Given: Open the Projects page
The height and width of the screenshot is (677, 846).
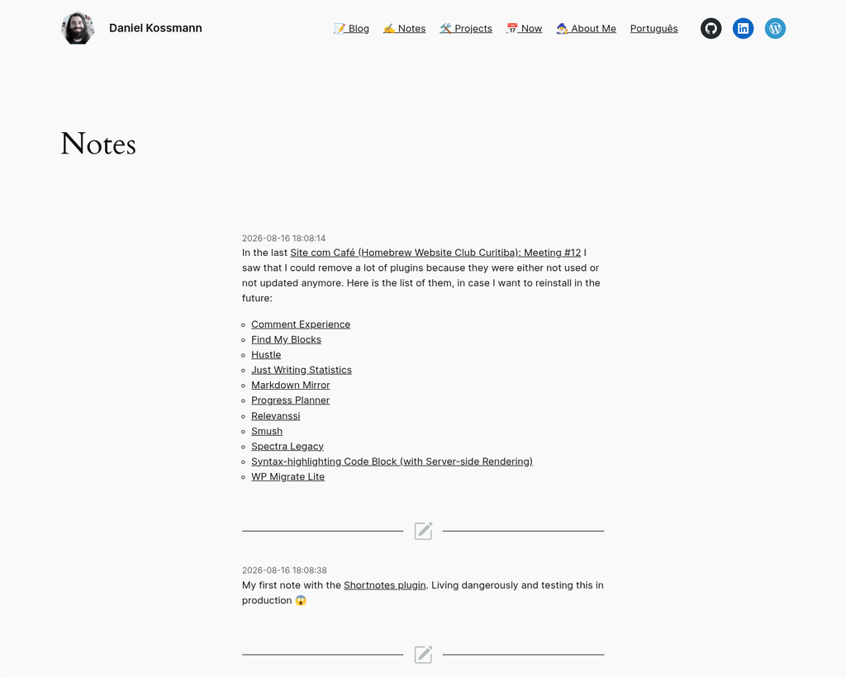Looking at the screenshot, I should [466, 29].
